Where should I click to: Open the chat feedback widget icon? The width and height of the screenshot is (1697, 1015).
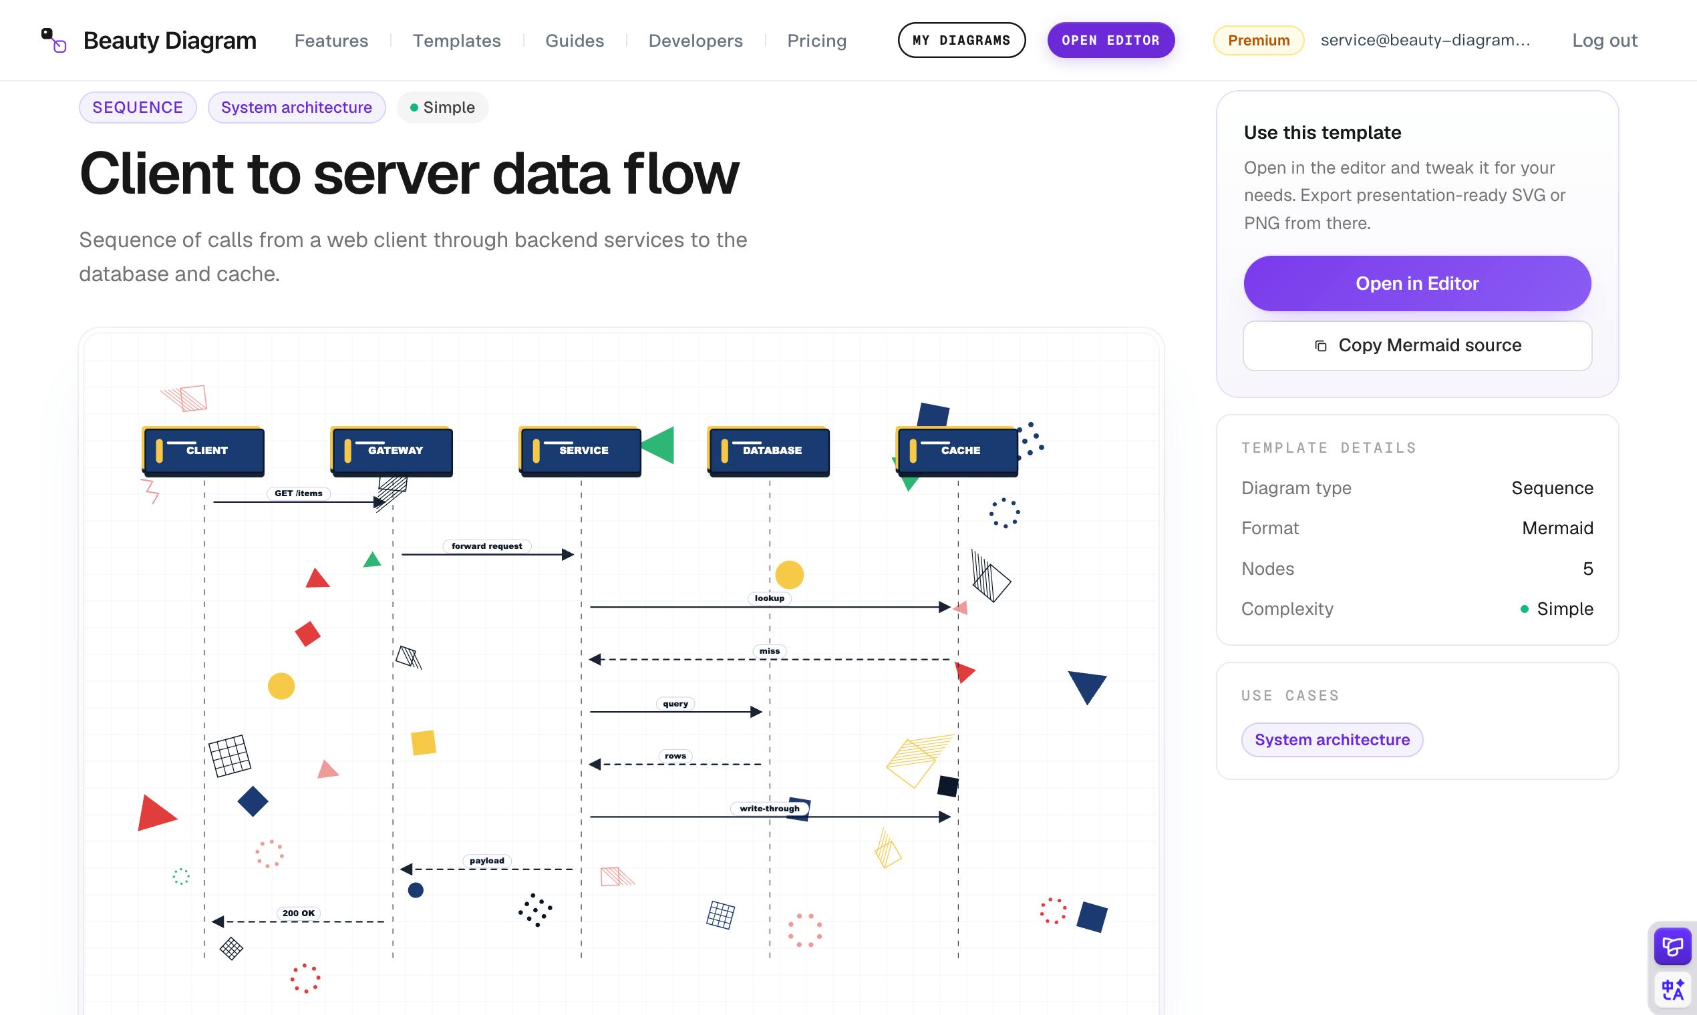1672,946
